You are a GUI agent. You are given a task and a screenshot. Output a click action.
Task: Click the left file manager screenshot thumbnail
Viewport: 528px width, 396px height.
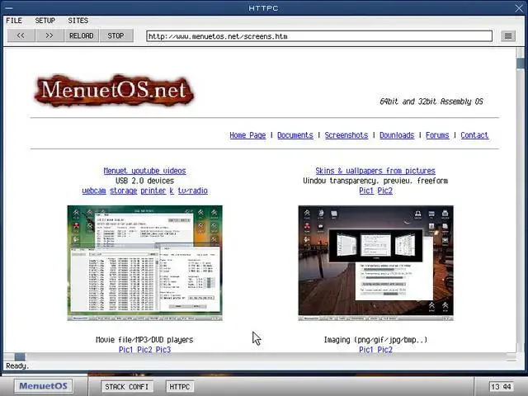(x=144, y=262)
